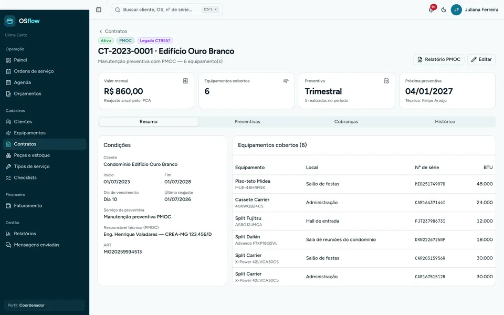This screenshot has width=504, height=315.
Task: Click the Ativo status badge
Action: (106, 41)
